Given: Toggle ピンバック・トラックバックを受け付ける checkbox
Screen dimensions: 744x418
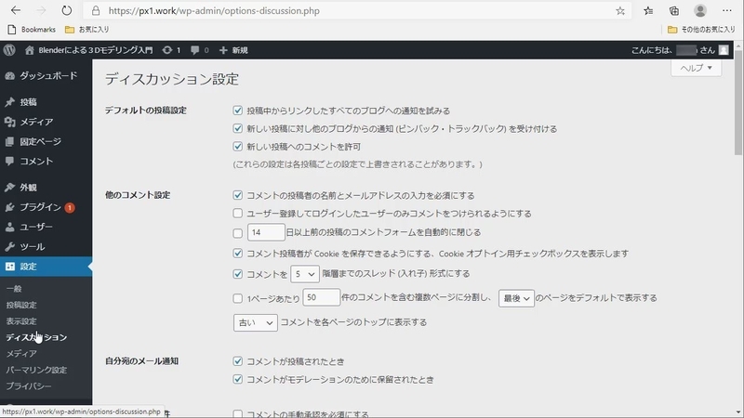Looking at the screenshot, I should click(238, 128).
